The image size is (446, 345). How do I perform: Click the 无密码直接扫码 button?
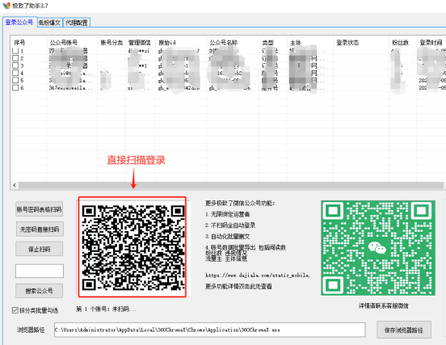coord(40,229)
